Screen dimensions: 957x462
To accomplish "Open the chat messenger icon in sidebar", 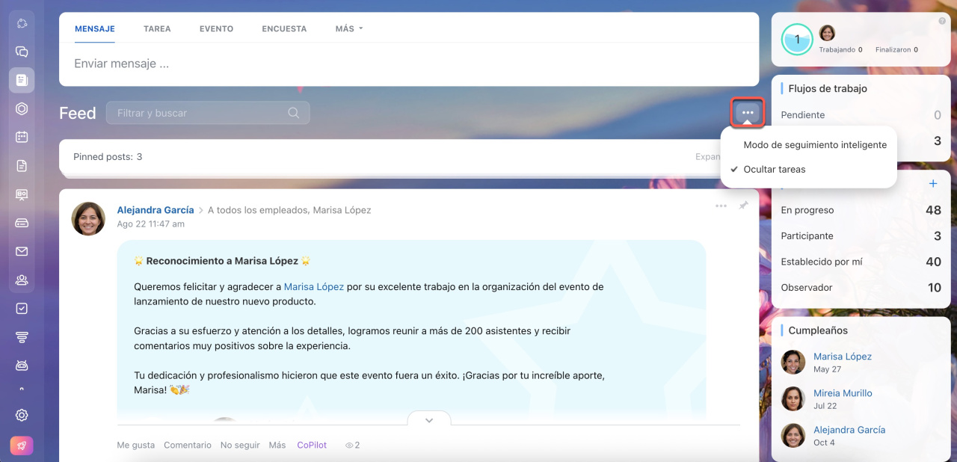I will click(x=22, y=52).
